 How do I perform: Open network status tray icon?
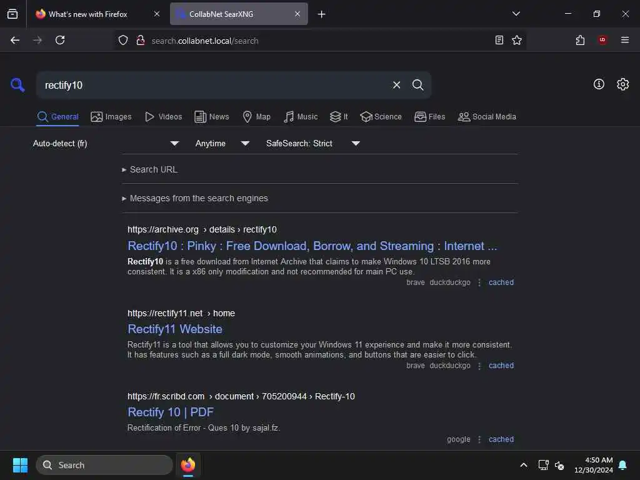click(543, 465)
